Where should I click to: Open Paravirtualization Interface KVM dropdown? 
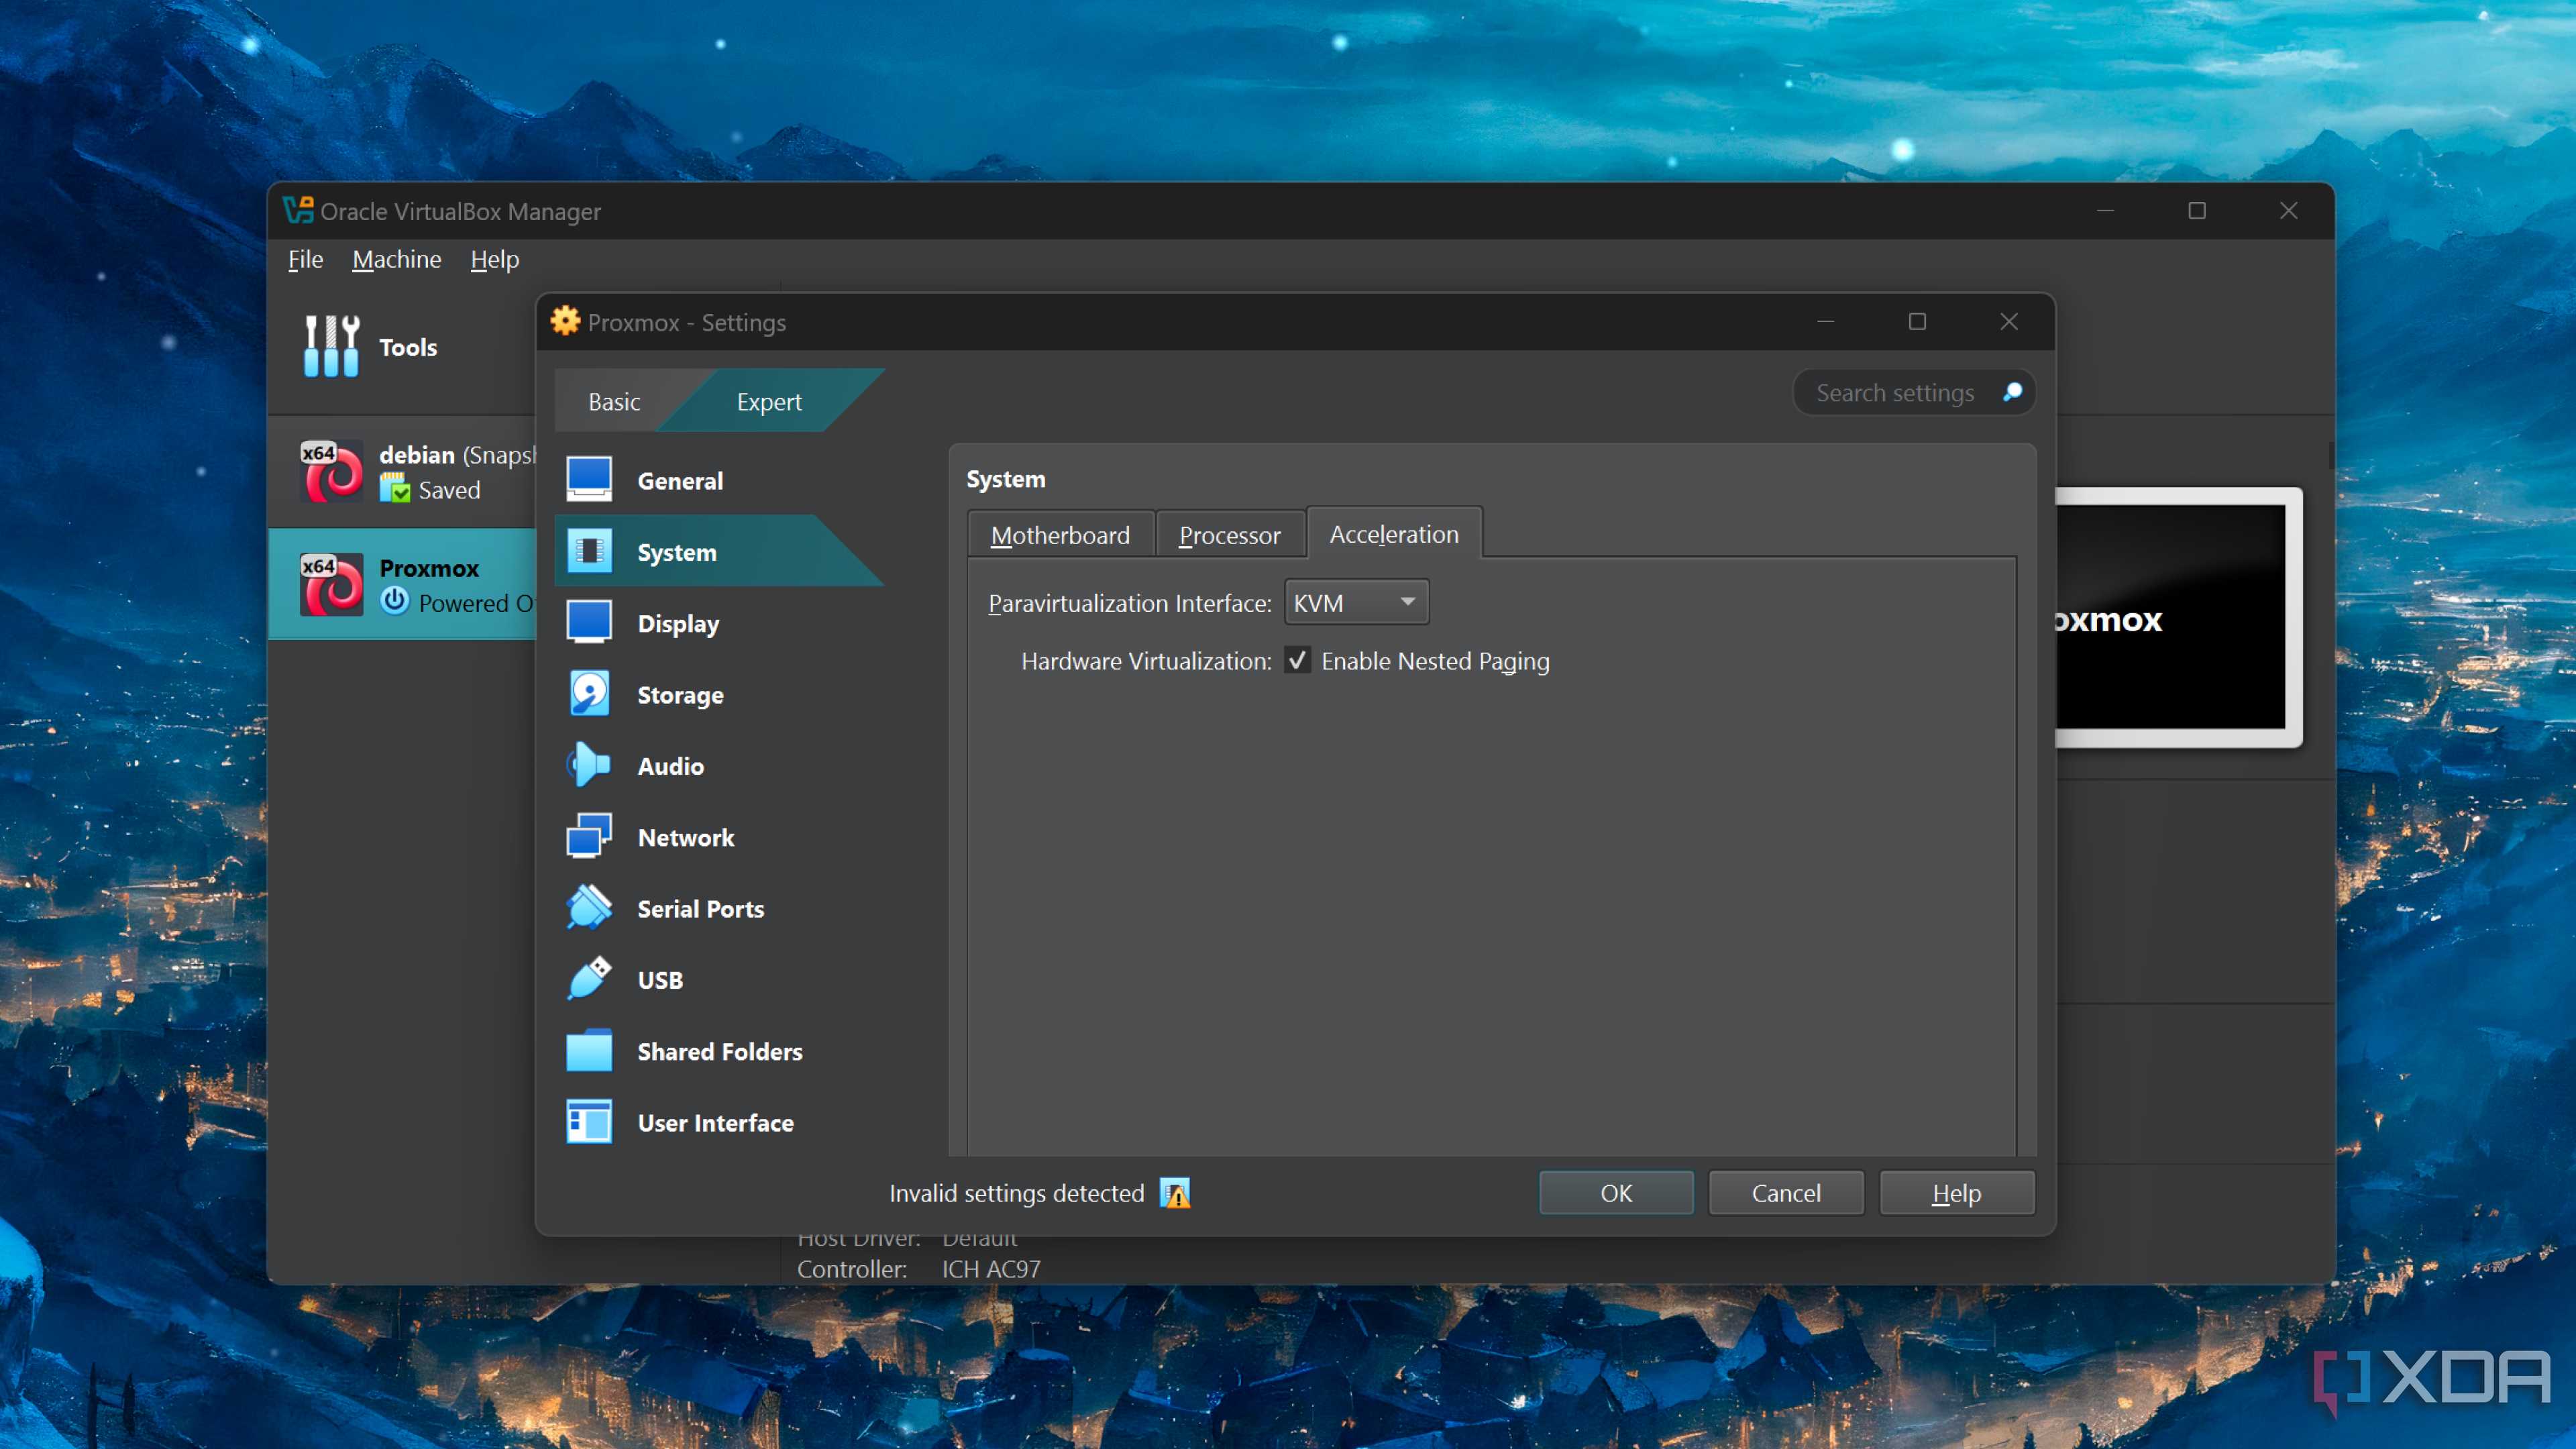click(1356, 602)
